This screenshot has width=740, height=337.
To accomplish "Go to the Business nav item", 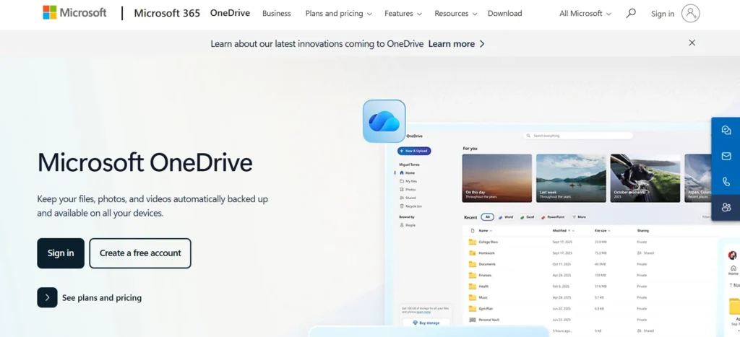I will click(x=277, y=14).
